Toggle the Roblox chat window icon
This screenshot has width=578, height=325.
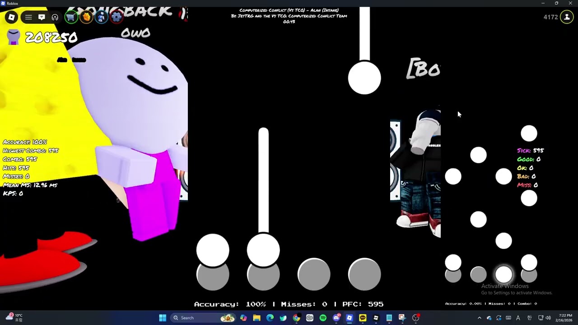pos(42,18)
